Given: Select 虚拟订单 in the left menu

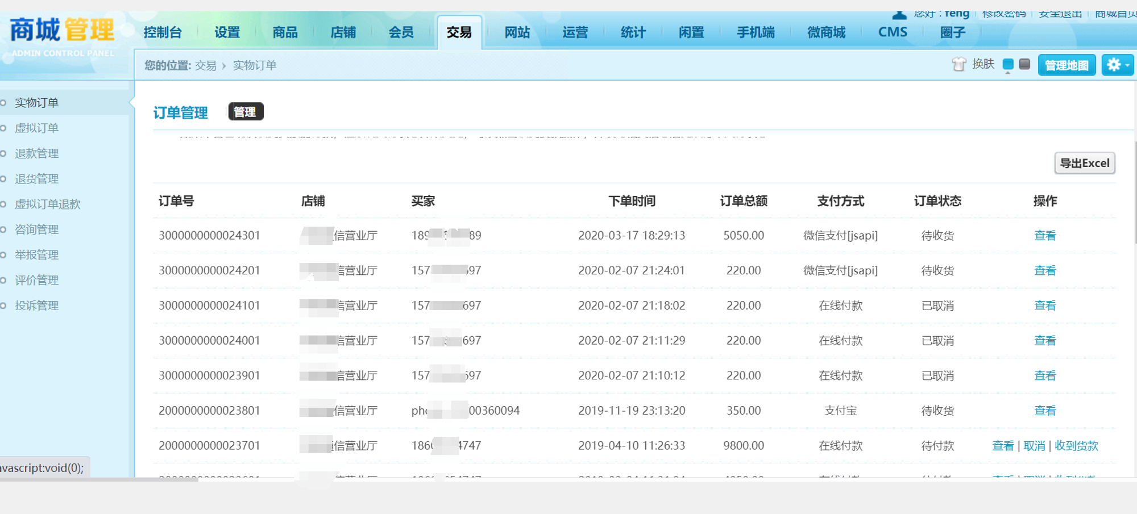Looking at the screenshot, I should tap(37, 128).
